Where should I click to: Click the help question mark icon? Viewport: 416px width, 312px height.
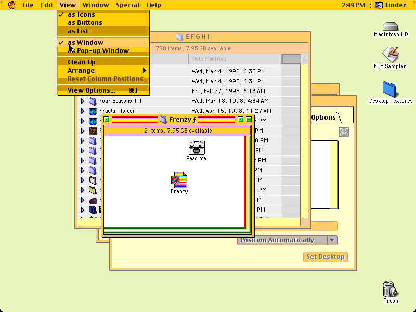tap(344, 132)
